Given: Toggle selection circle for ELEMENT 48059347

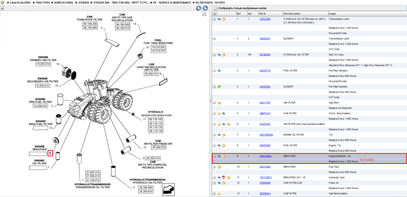Looking at the screenshot, I should (214, 38).
